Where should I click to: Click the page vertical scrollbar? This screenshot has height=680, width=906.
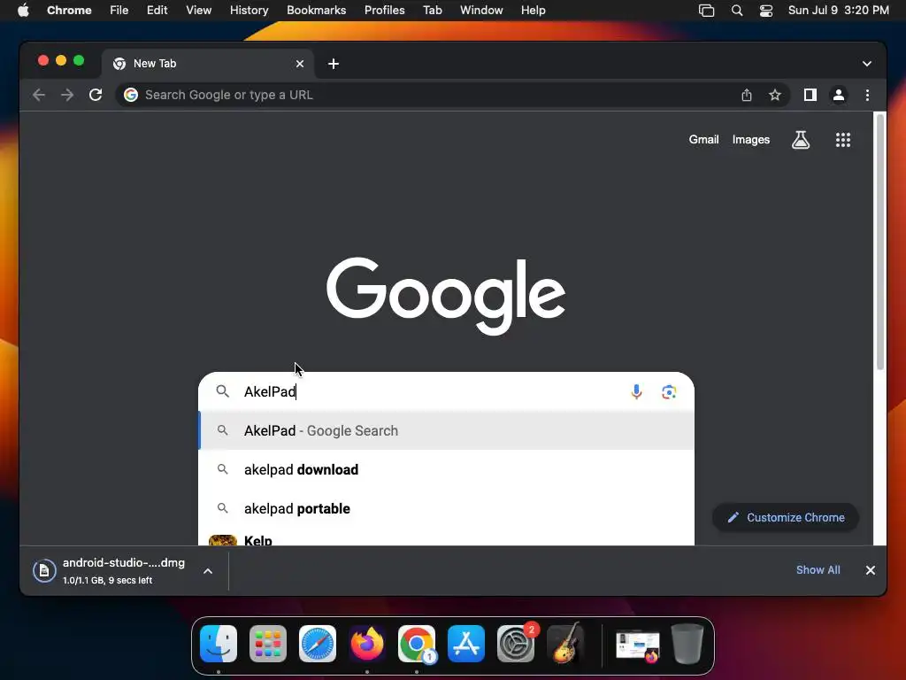point(879,242)
